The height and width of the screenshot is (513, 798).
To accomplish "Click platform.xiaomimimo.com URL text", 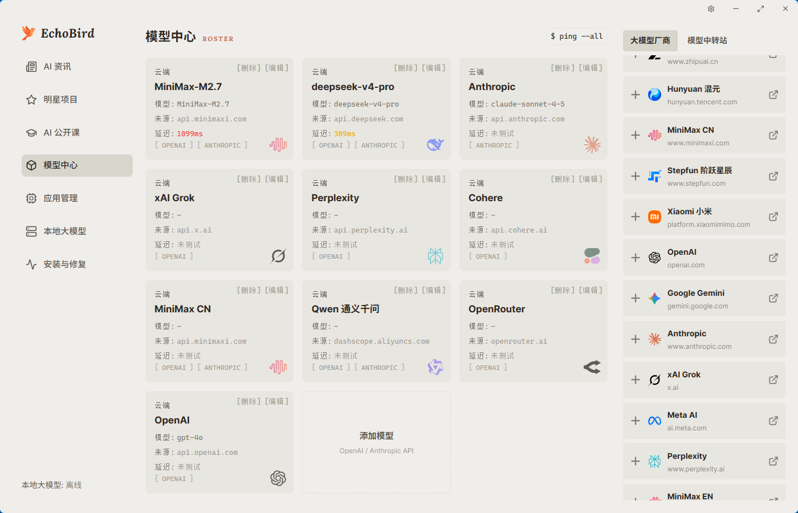I will (x=709, y=225).
